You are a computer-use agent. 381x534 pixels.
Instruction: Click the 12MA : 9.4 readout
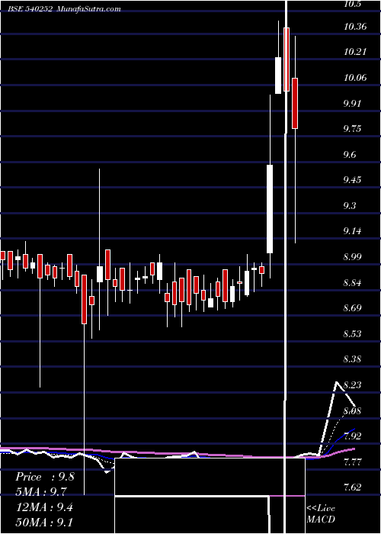click(x=44, y=507)
